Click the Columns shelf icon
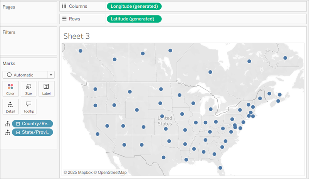Image resolution: width=309 pixels, height=179 pixels. click(x=64, y=6)
